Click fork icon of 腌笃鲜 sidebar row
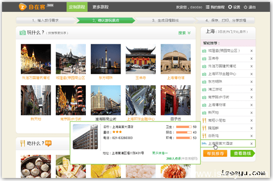This screenshot has height=181, width=273. pyautogui.click(x=204, y=128)
